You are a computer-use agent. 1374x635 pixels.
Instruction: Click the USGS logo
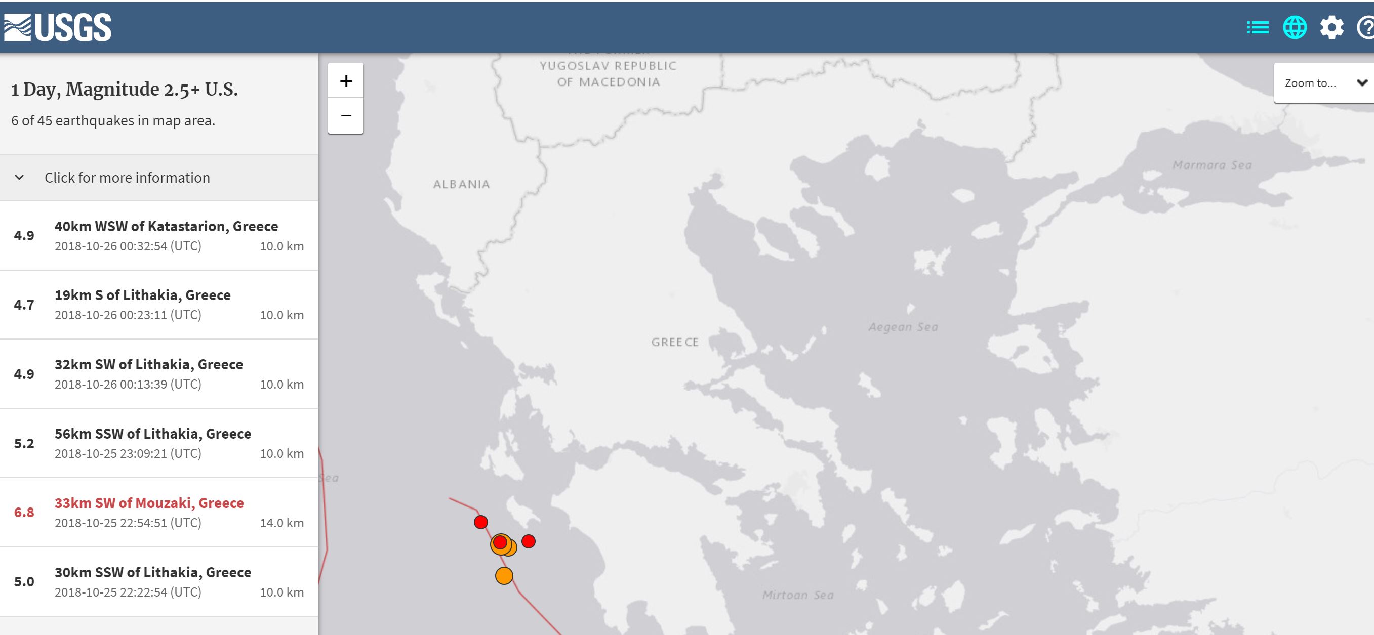(58, 28)
